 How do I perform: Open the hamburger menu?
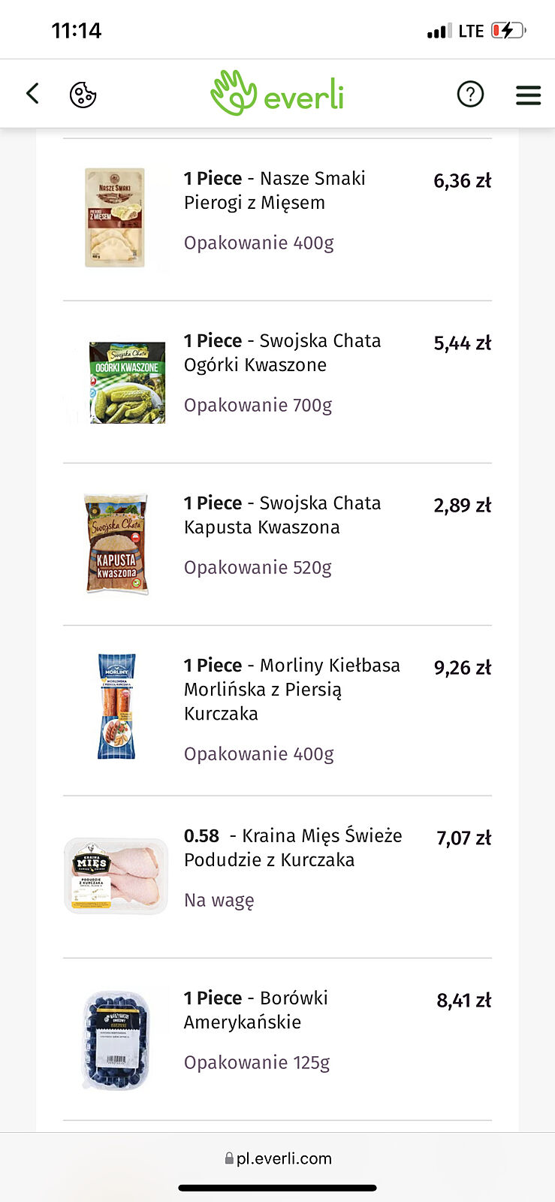528,95
